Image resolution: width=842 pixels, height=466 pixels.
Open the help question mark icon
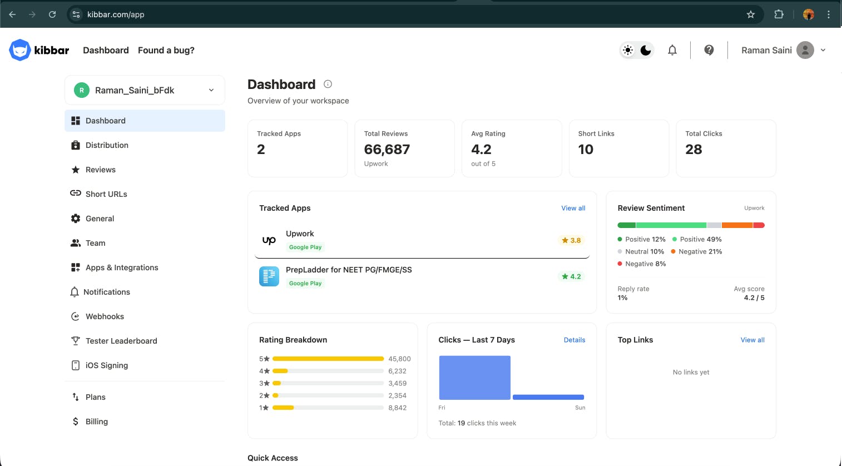coord(709,50)
